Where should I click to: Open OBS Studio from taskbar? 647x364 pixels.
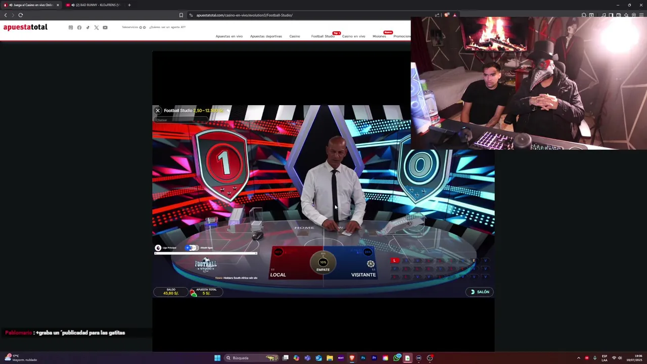[x=430, y=358]
